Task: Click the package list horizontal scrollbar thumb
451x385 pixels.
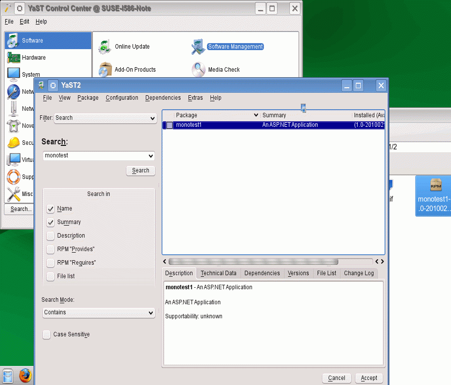Action: (x=254, y=262)
